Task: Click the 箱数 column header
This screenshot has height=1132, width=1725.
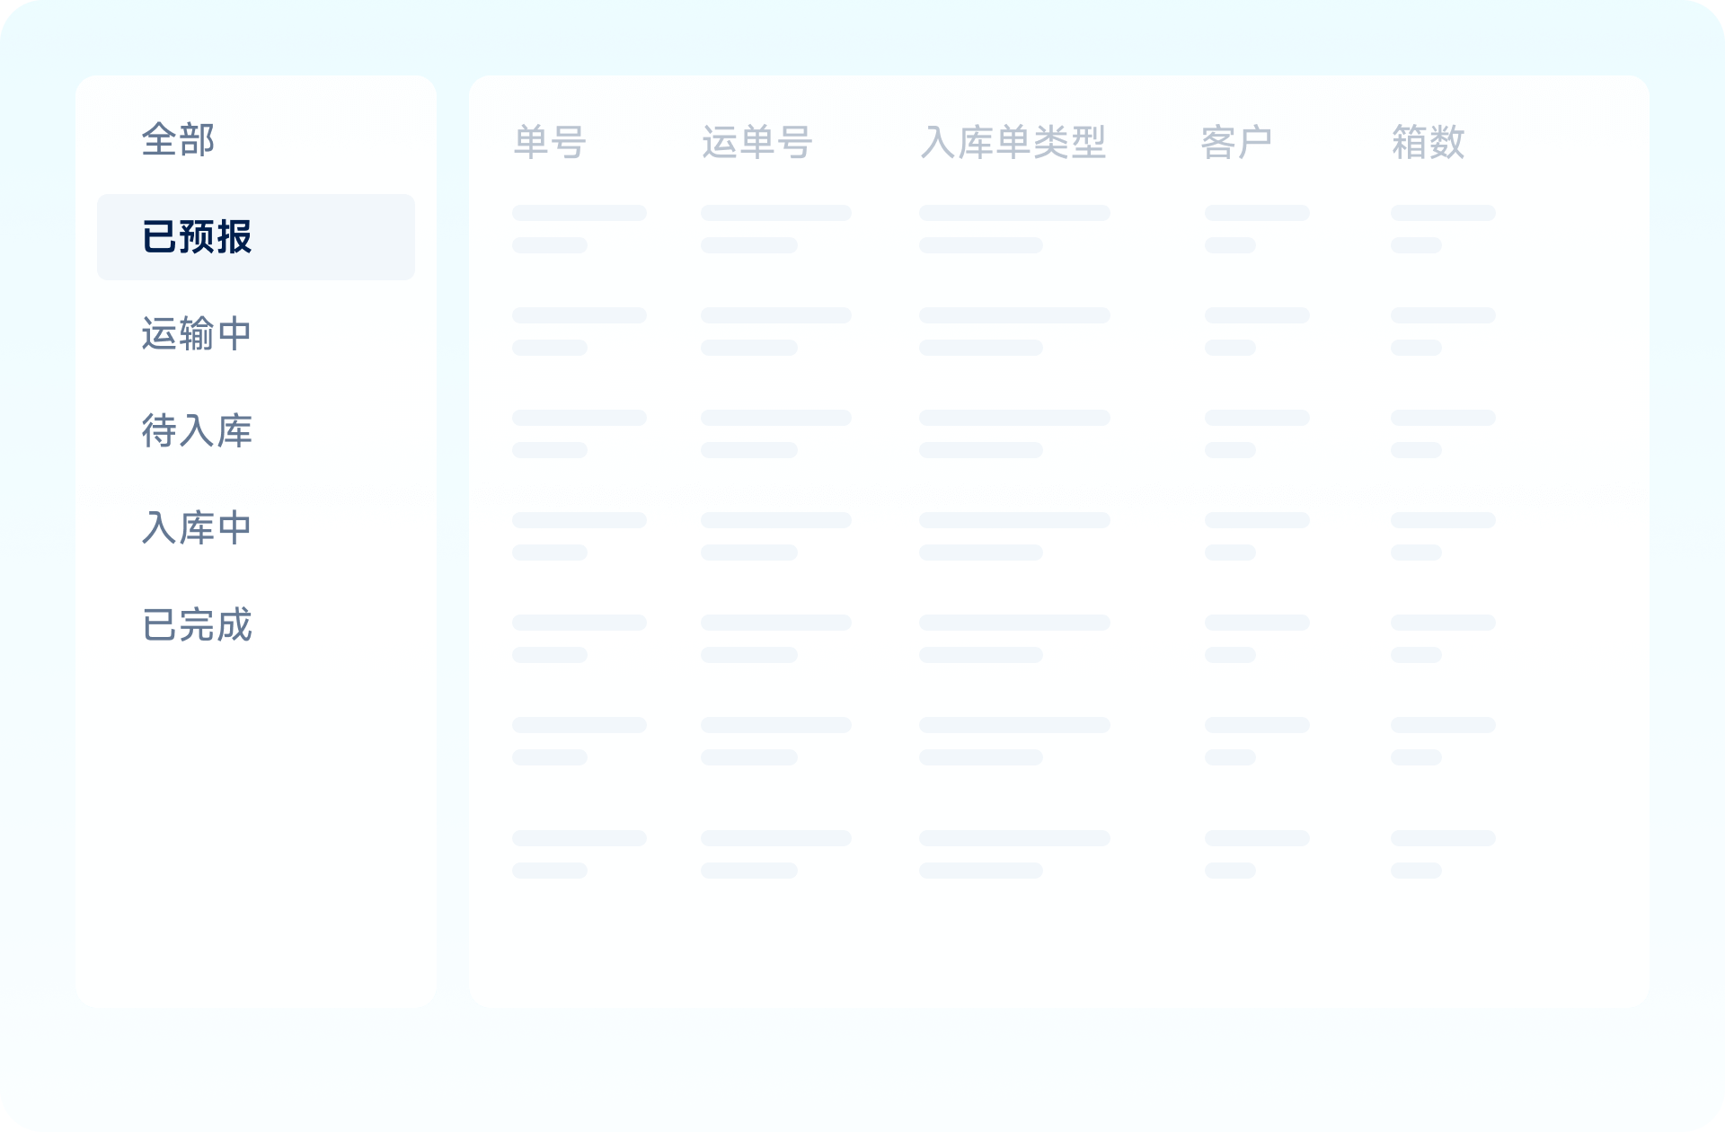Action: click(1429, 143)
